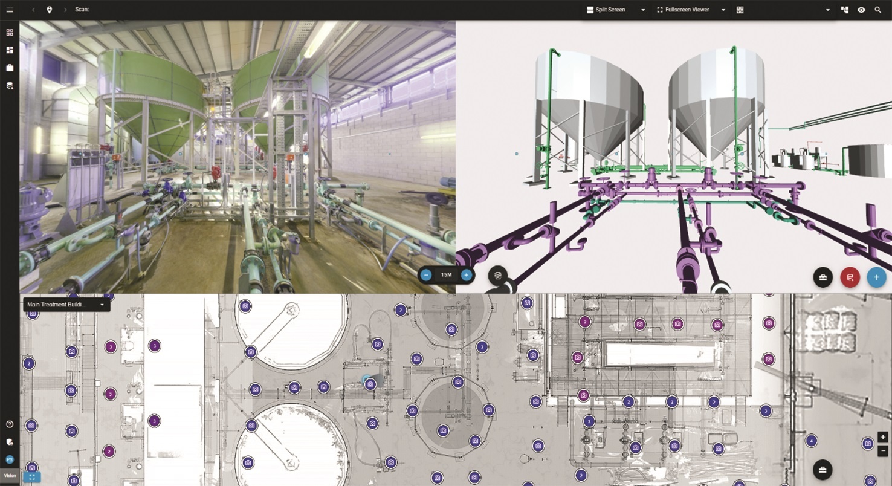Open the briefcase icon in left sidebar
This screenshot has height=486, width=892.
10,68
